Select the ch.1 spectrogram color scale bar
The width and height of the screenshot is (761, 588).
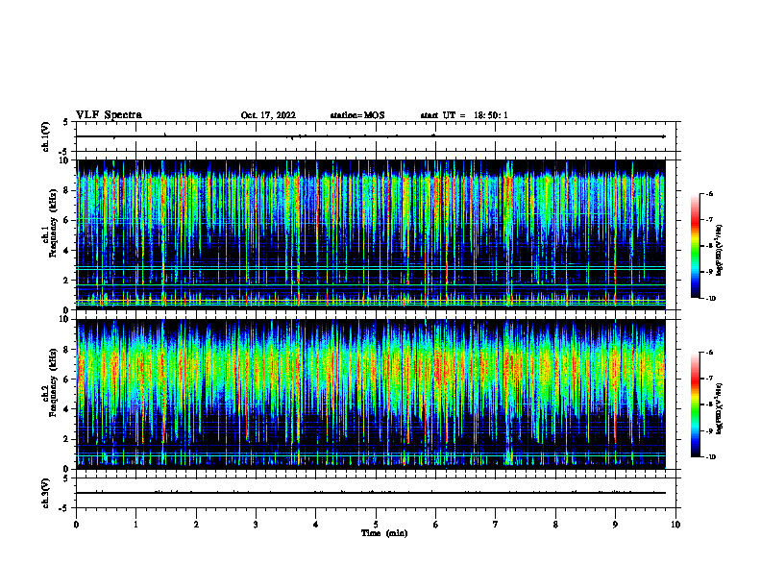pos(696,246)
